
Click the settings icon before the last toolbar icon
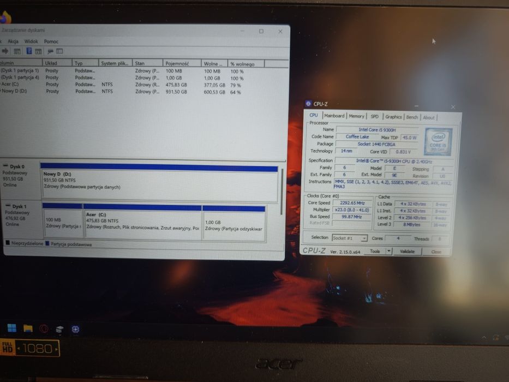click(x=50, y=51)
